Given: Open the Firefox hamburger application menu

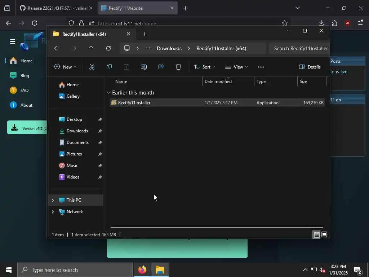Looking at the screenshot, I should tap(360, 23).
